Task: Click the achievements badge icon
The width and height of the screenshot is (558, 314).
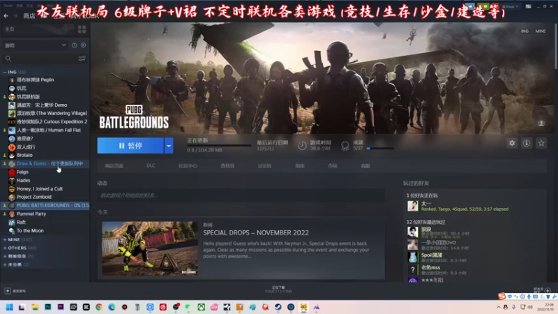Action: (x=345, y=145)
